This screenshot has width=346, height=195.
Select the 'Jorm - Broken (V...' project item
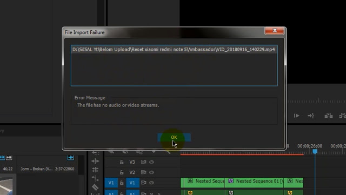[x=37, y=169]
